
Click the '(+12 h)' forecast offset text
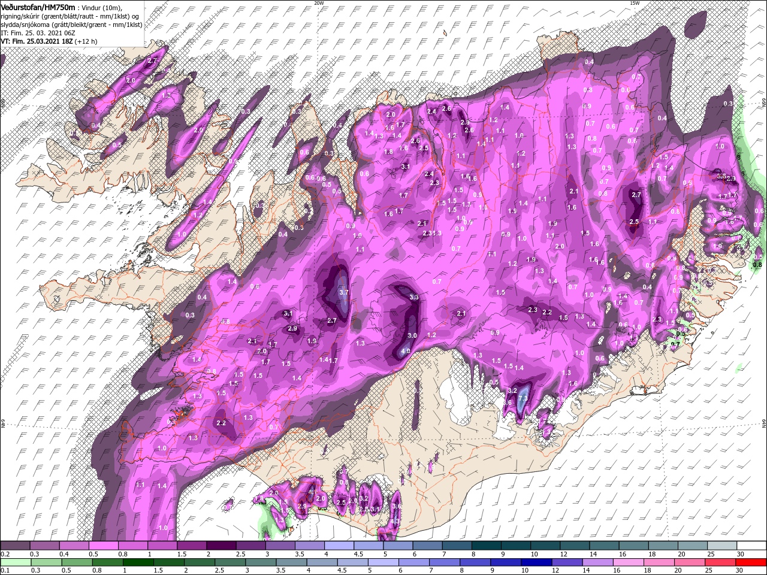(87, 41)
